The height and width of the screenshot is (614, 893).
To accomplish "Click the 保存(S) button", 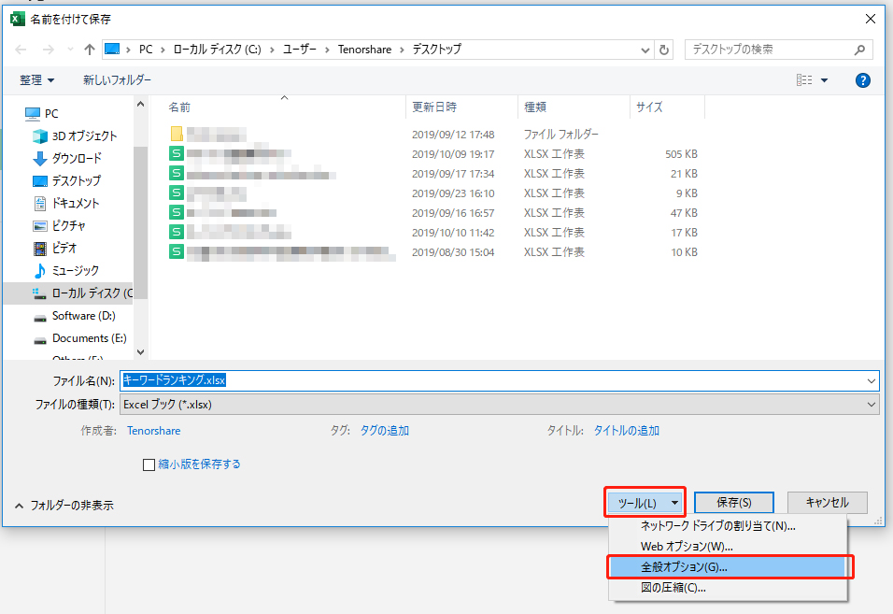I will tap(733, 503).
